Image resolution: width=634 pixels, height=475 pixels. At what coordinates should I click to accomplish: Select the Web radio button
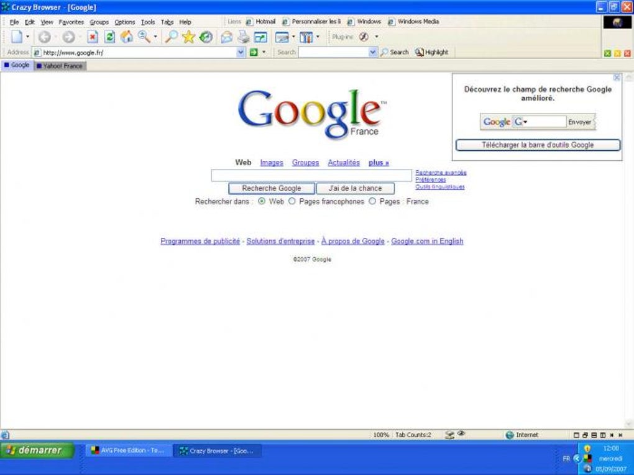262,201
